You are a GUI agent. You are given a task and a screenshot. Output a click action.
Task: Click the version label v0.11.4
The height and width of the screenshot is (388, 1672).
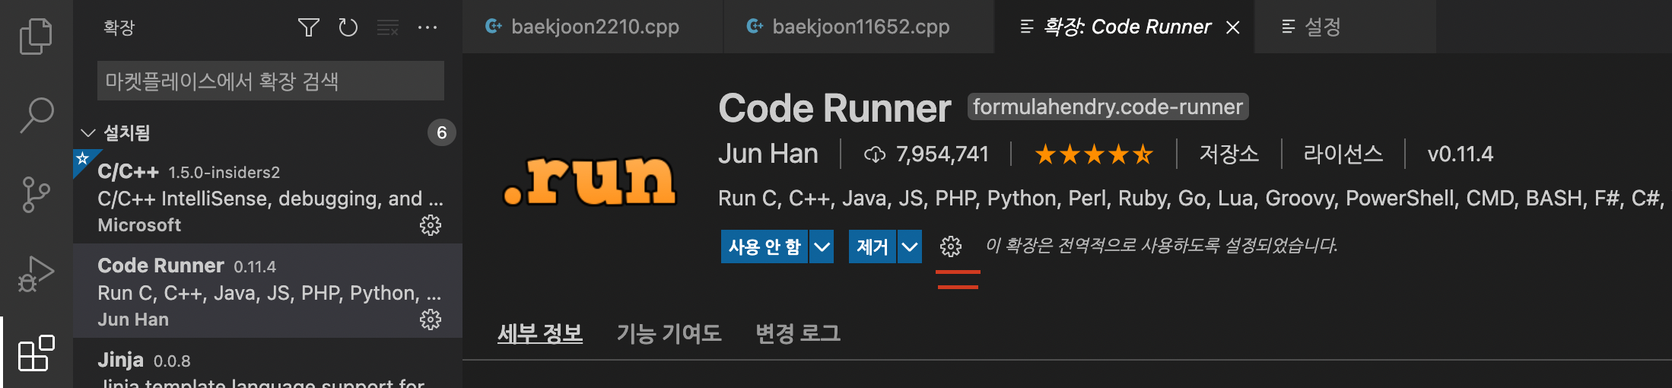(1461, 154)
